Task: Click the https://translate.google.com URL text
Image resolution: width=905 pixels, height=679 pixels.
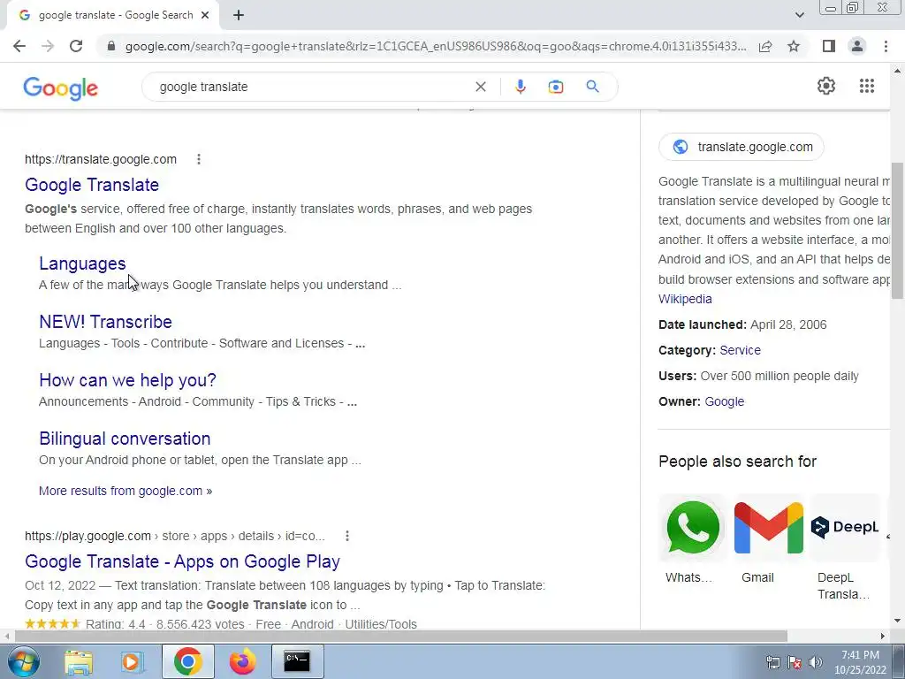Action: [101, 159]
